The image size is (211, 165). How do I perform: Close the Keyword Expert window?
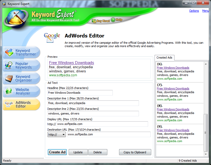tap(203, 3)
